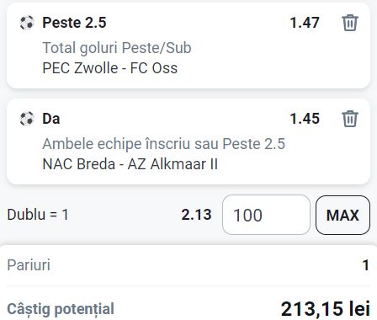Click the 213,15 lei potential winnings amount
The width and height of the screenshot is (377, 320).
coord(326,309)
